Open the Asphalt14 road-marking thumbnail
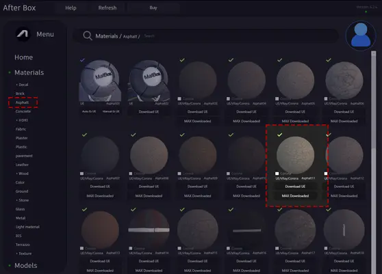Image resolution: width=382 pixels, height=274 pixels. [x=149, y=230]
